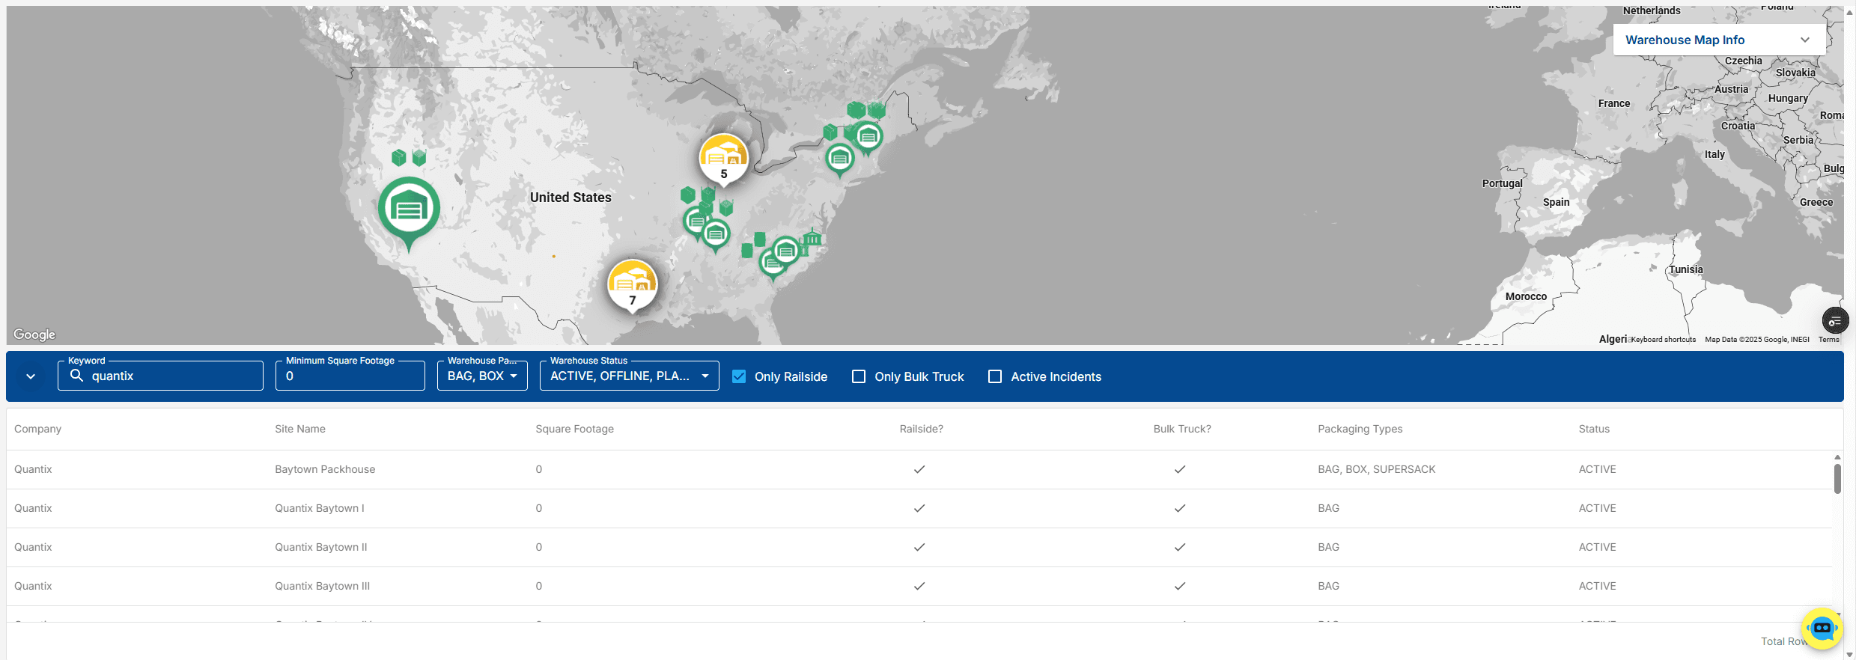Click the search magnifier icon in Keyword

pyautogui.click(x=76, y=376)
